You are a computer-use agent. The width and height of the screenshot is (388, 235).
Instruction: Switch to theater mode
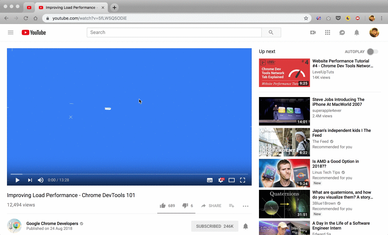[x=232, y=180]
